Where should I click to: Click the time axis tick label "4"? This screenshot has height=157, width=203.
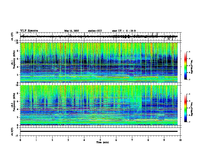point(84,140)
